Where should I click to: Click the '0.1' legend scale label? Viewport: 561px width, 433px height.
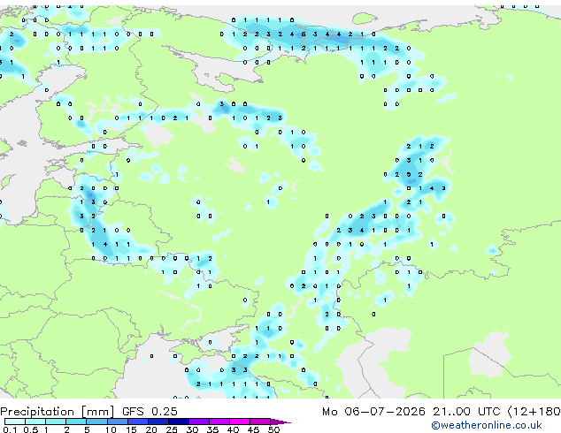[10, 429]
